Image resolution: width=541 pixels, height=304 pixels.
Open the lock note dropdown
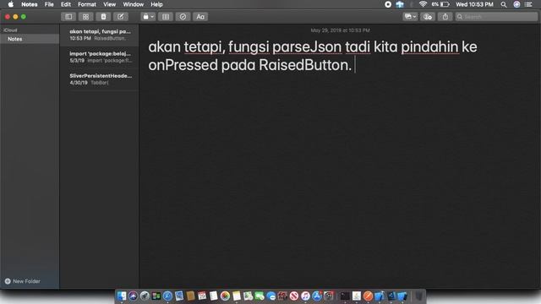(x=148, y=17)
